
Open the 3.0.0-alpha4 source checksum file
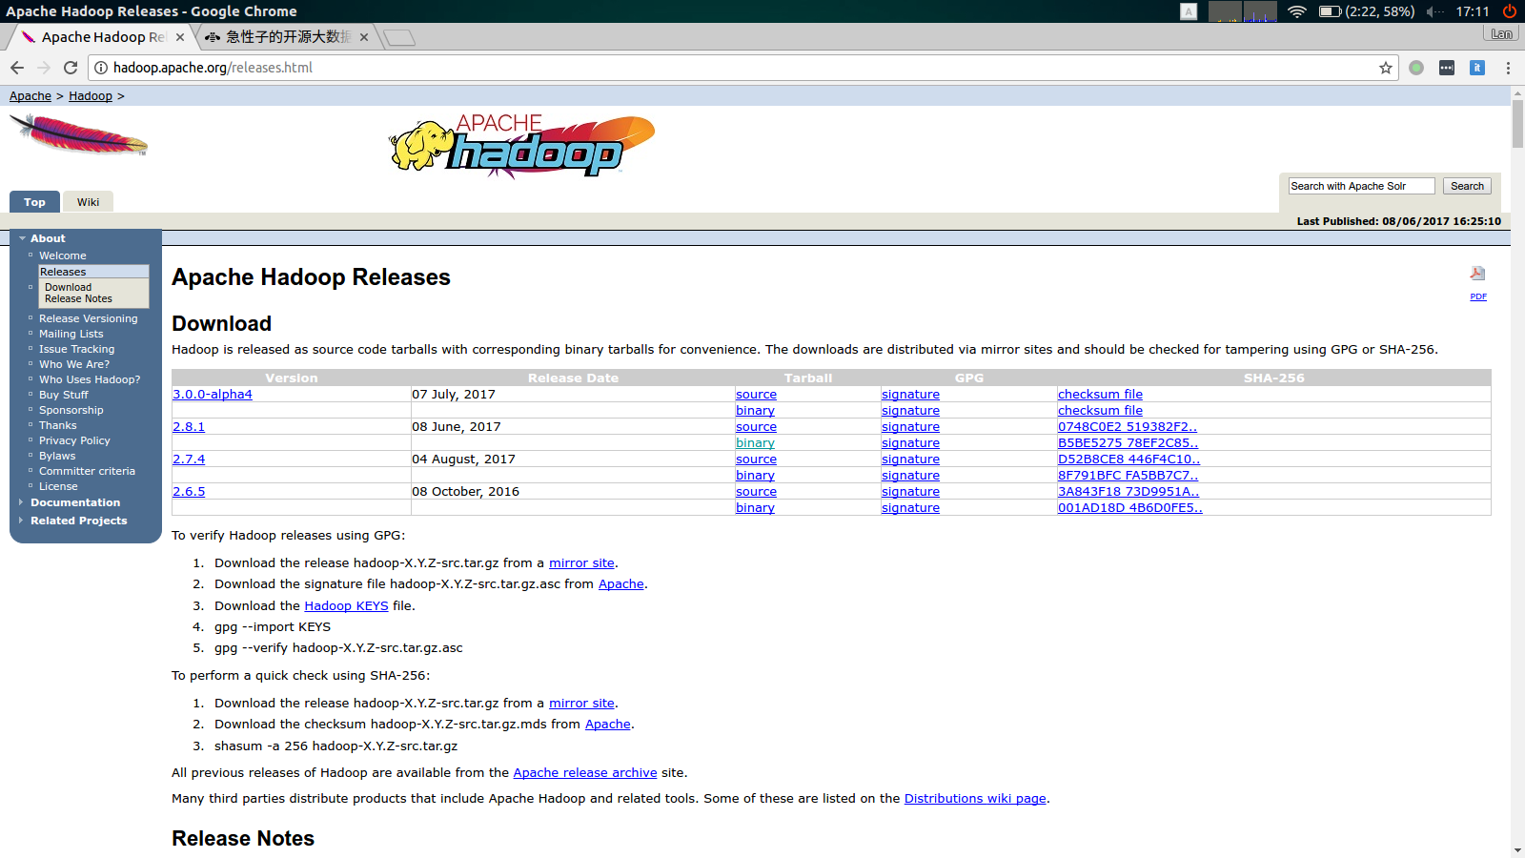point(1100,395)
